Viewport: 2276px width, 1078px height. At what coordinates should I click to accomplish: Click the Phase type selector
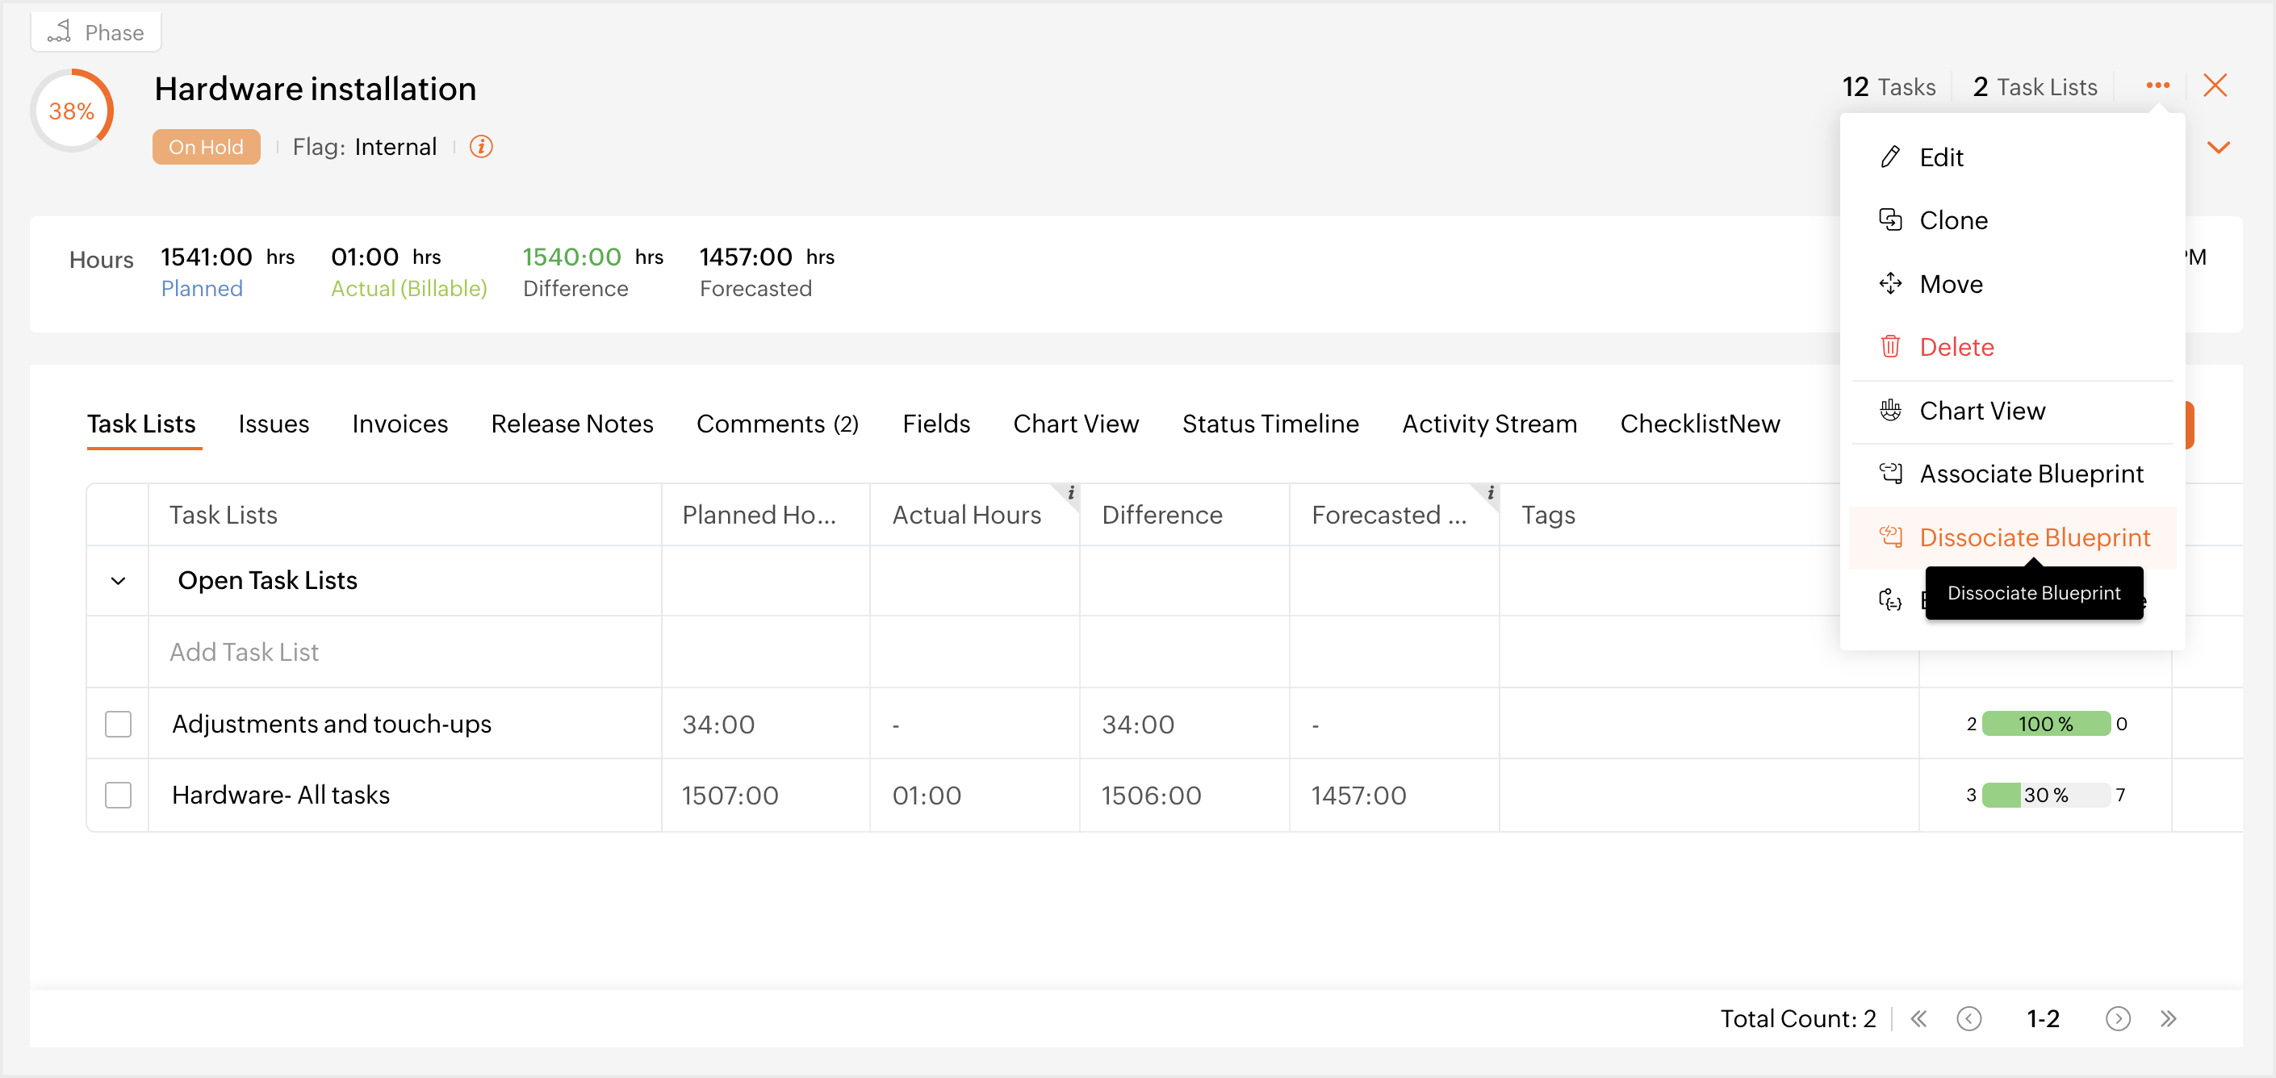[x=96, y=33]
